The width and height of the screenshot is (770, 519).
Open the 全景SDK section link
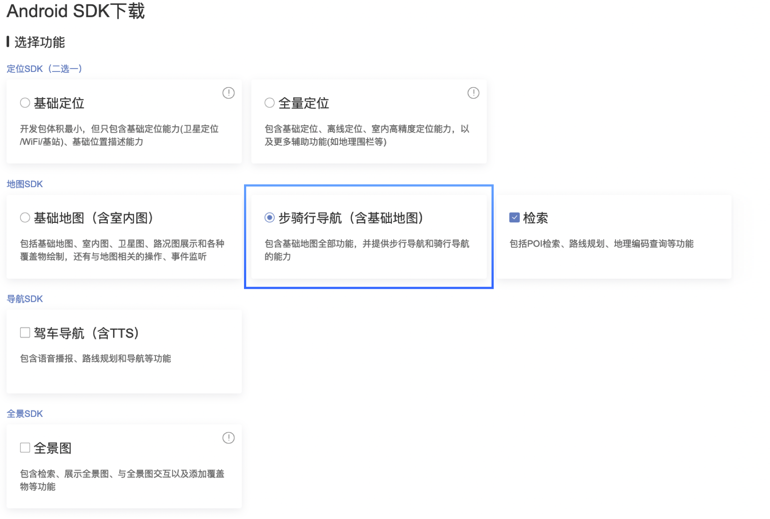click(x=25, y=414)
